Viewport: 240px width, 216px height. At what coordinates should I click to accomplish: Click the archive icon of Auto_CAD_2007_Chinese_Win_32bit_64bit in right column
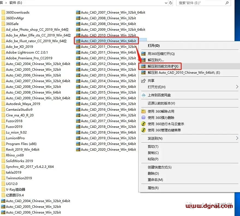coord(78,12)
